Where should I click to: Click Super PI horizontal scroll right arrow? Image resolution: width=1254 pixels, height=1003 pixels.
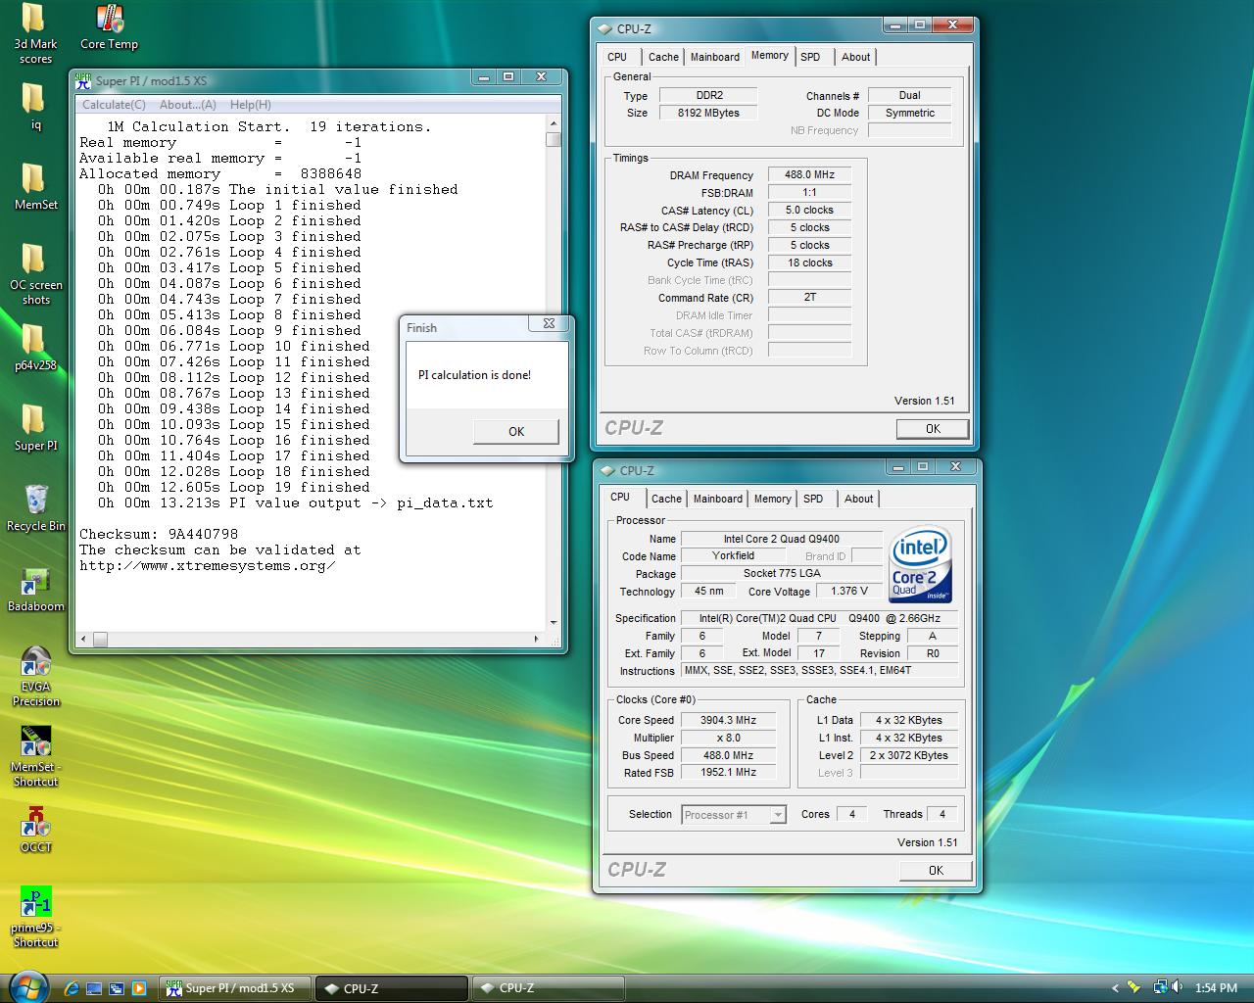[536, 639]
